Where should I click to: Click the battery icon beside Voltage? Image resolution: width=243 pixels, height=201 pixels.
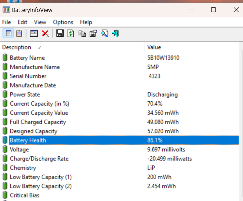click(x=5, y=150)
